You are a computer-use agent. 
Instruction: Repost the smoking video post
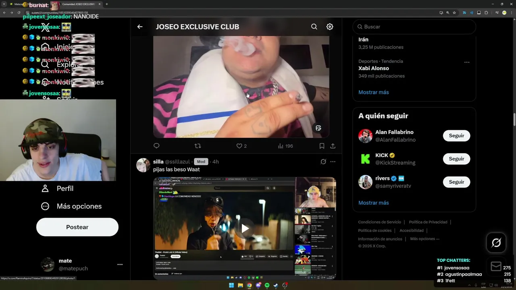pos(198,146)
